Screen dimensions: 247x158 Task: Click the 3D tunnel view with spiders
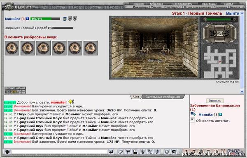155,47
